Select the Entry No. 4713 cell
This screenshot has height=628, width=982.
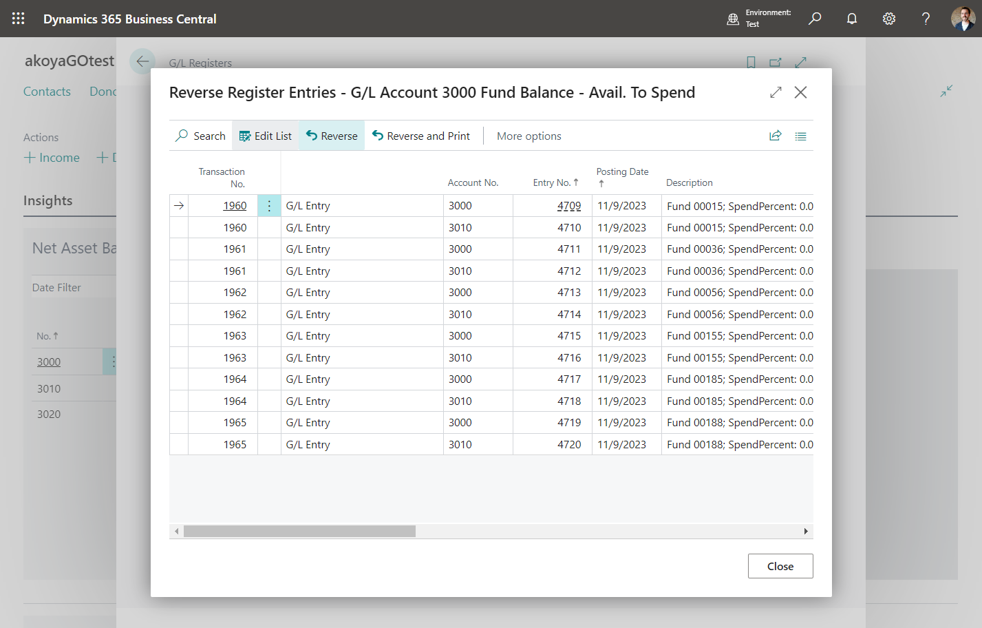pos(553,293)
